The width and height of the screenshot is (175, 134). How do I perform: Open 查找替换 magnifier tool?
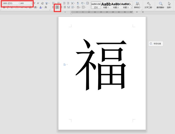[161, 5]
